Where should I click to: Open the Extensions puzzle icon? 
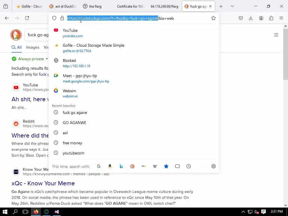point(271,18)
